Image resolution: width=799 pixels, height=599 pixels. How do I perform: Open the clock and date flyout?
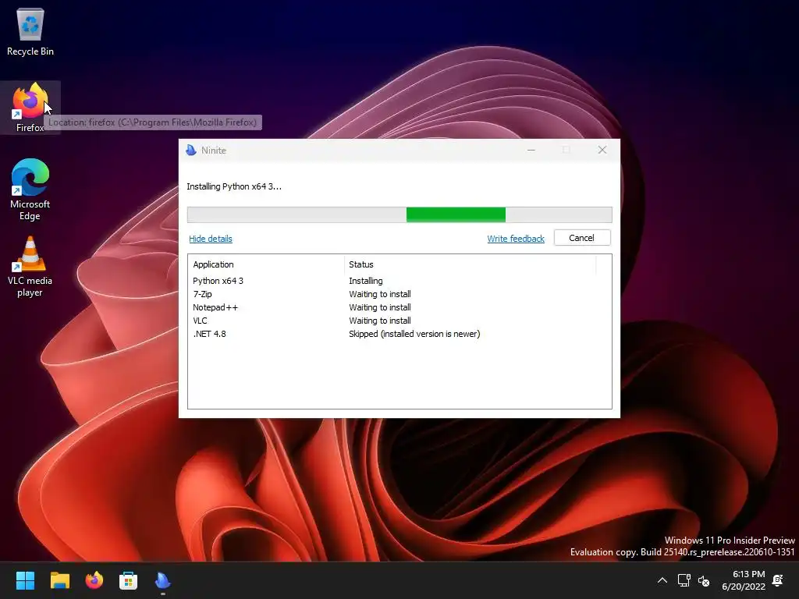point(744,580)
